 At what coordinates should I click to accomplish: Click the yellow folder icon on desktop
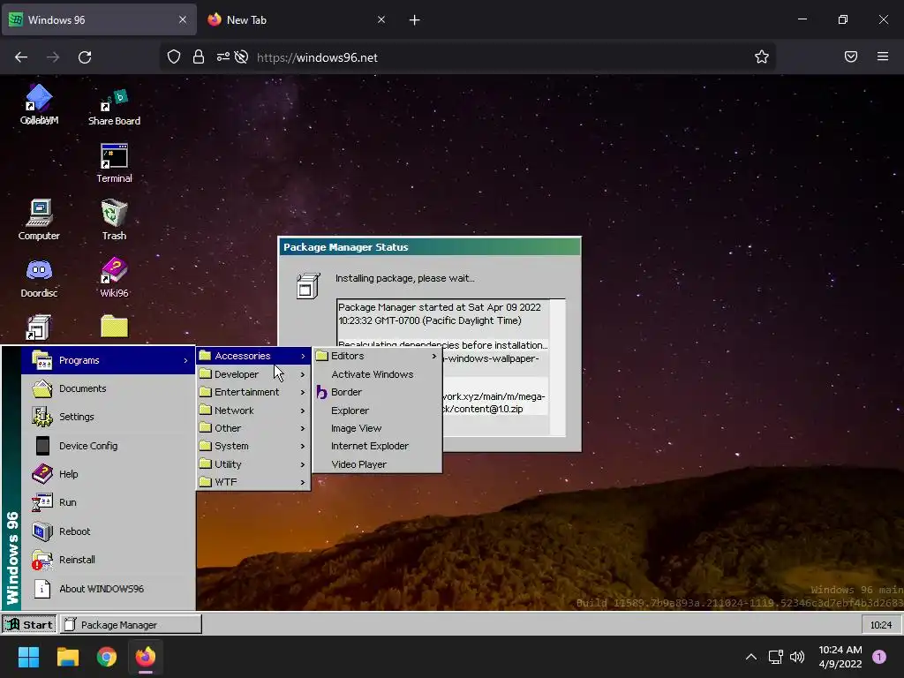click(114, 327)
